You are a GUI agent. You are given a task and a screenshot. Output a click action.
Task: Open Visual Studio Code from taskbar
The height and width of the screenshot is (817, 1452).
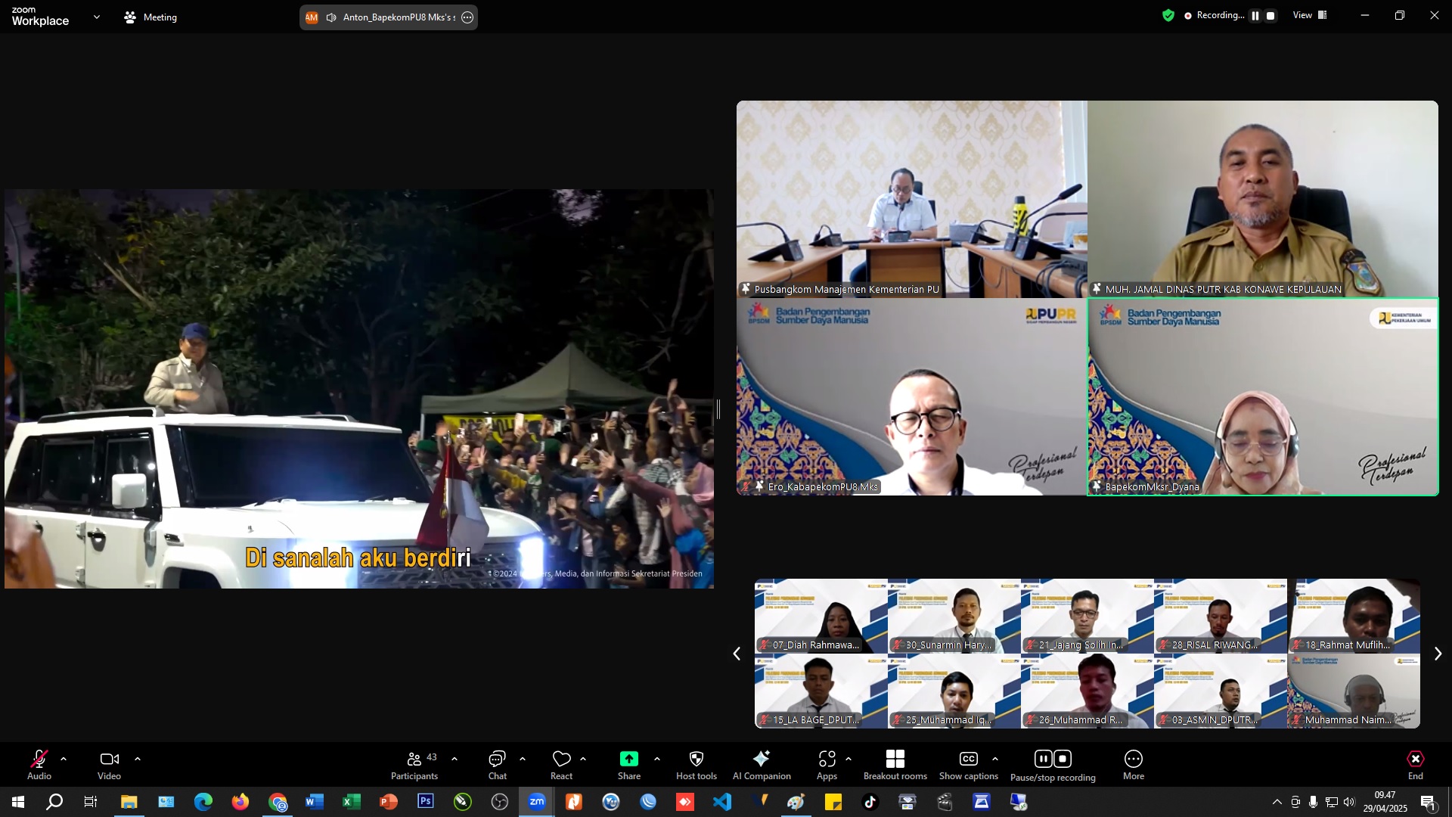click(722, 802)
